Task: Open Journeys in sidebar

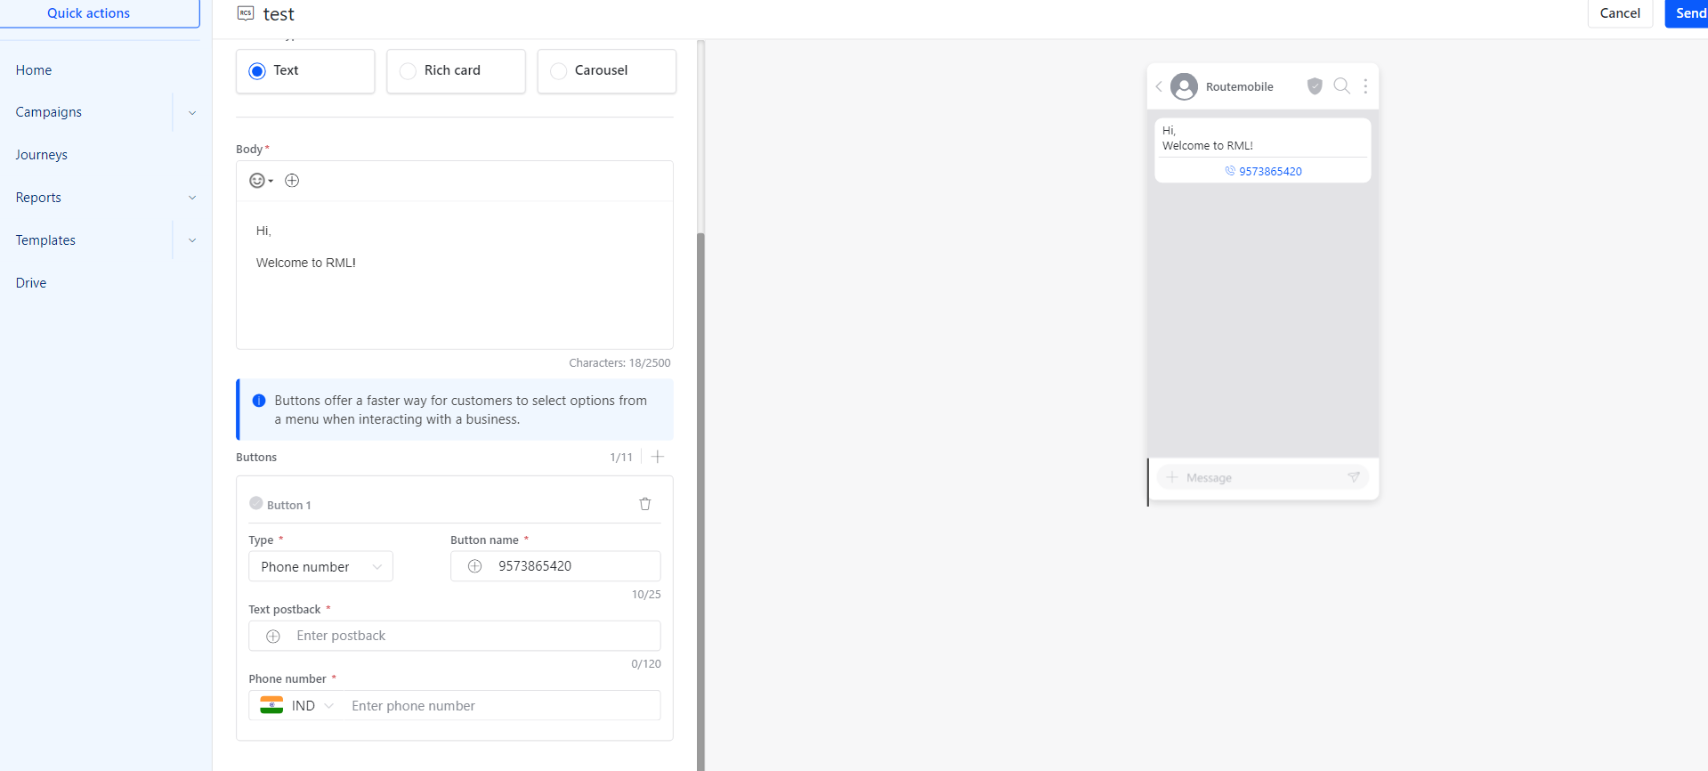Action: 42,155
